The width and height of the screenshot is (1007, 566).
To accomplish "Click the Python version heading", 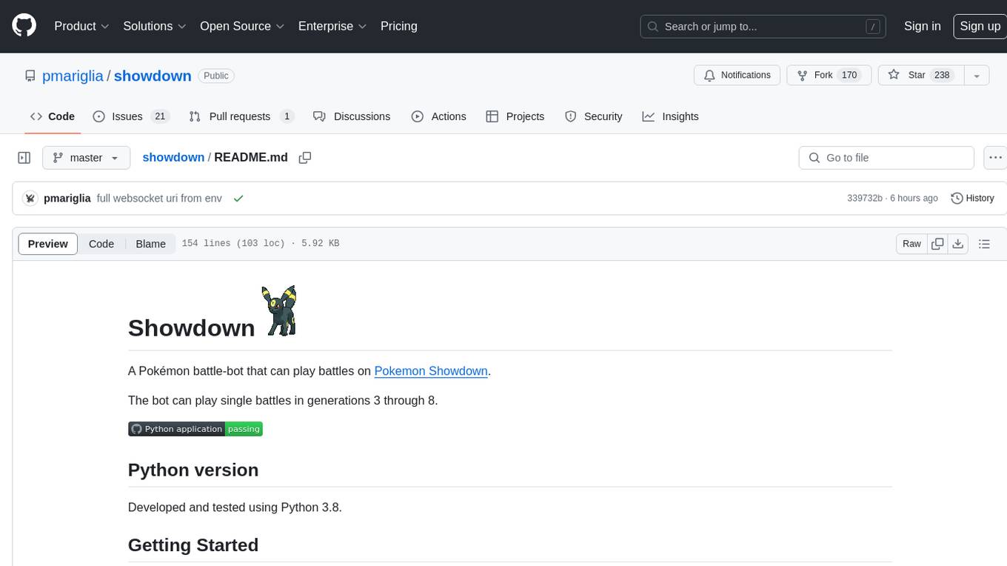I will 193,470.
